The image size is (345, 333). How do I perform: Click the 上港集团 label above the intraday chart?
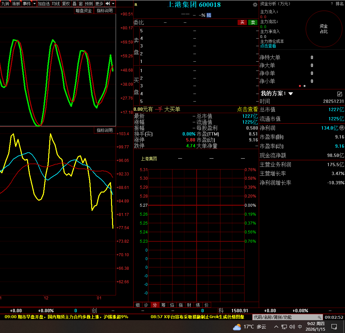point(149,159)
